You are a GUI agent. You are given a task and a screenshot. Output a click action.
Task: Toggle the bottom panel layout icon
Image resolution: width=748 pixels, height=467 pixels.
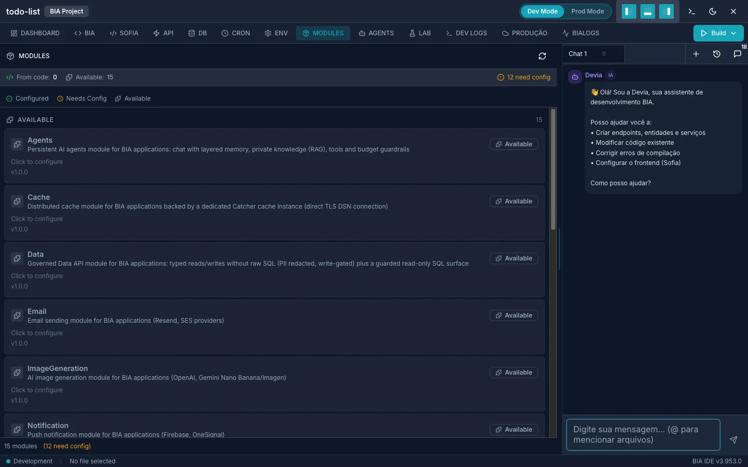[x=648, y=11]
